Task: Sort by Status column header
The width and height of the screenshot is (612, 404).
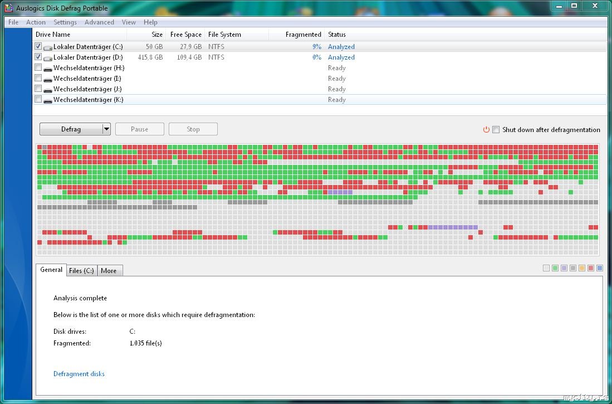Action: pyautogui.click(x=466, y=35)
